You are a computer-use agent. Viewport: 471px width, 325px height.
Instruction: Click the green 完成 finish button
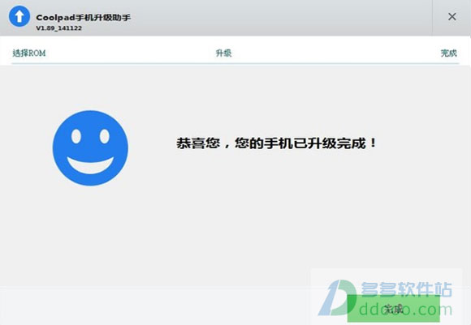coord(394,309)
